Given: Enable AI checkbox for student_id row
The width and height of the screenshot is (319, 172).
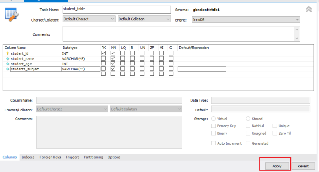Looking at the screenshot, I should point(161,53).
